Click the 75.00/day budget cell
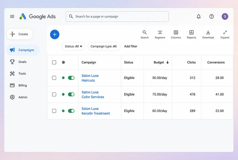238x160 pixels. point(160,94)
